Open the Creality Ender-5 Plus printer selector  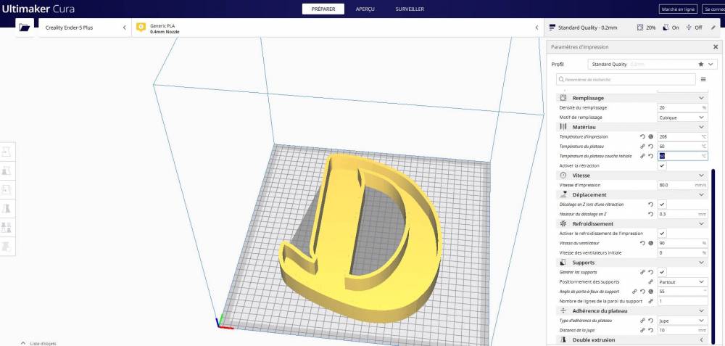pos(86,28)
